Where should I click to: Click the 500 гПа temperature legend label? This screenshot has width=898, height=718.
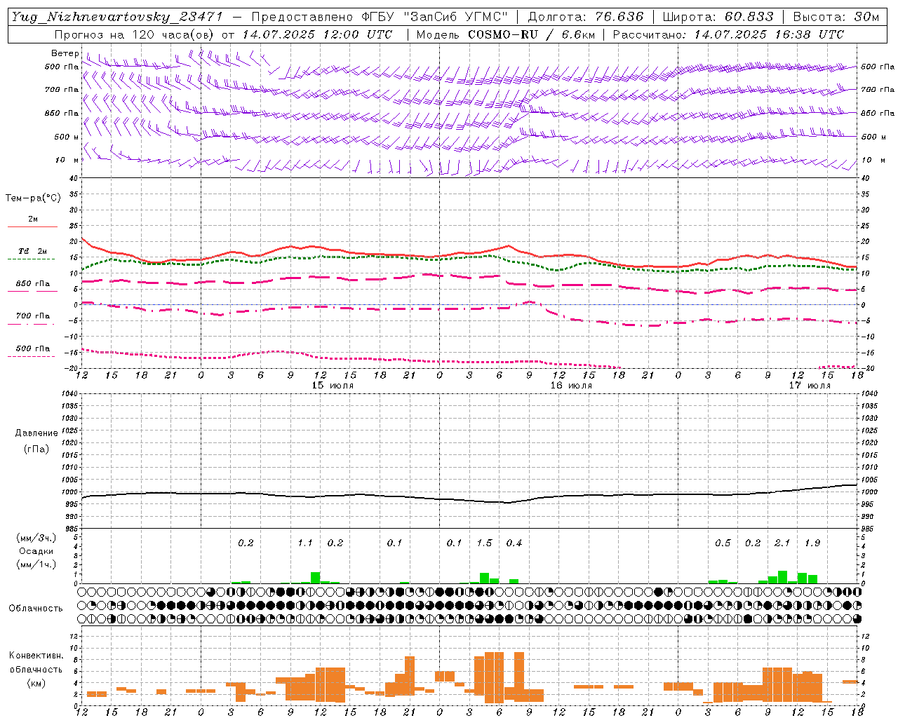tap(32, 348)
